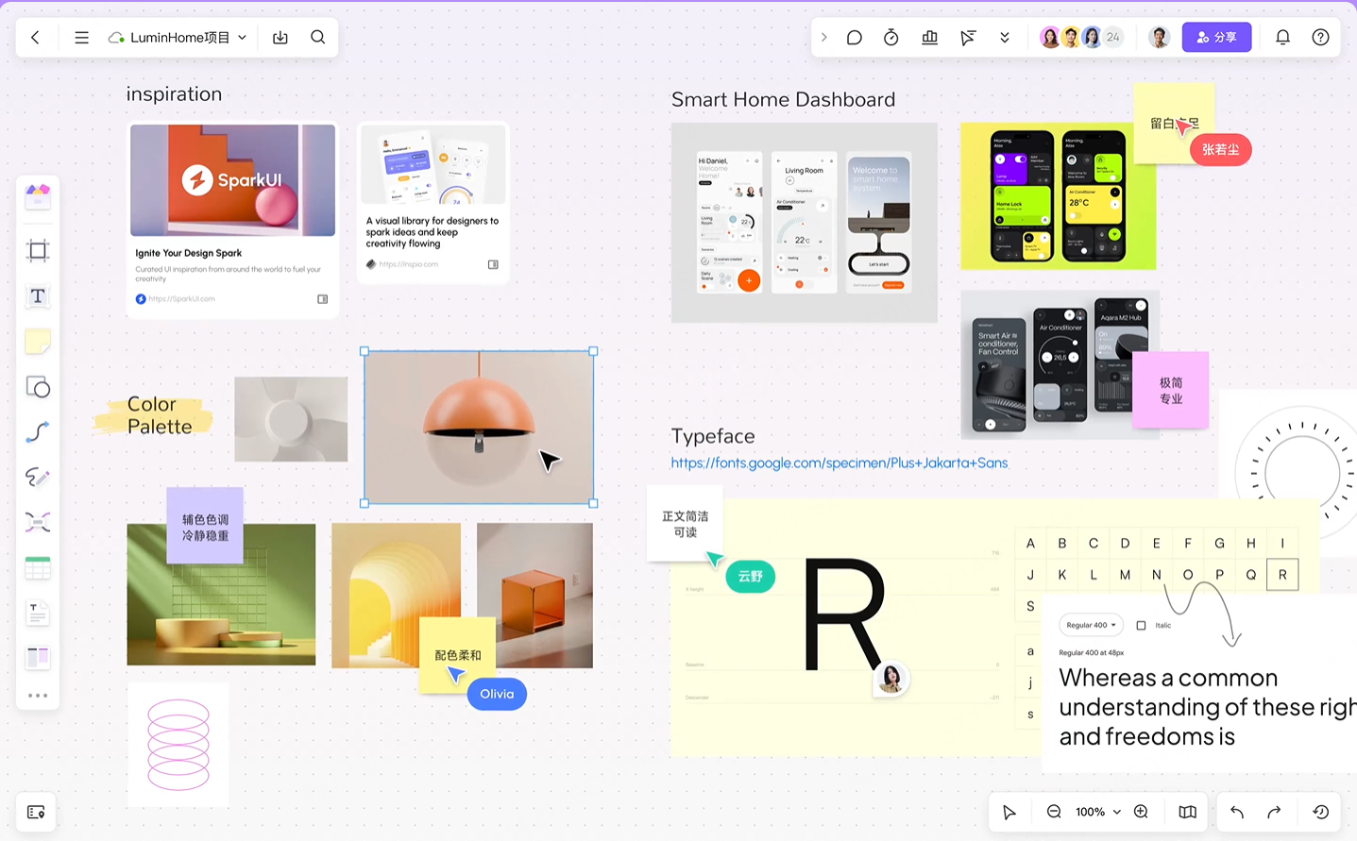Collapse the top toolbar with the chevron
The image size is (1357, 841).
click(x=823, y=38)
